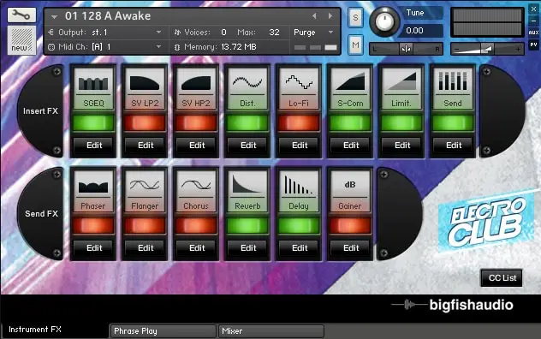The width and height of the screenshot is (541, 339).
Task: Open the Midi Ch dropdown
Action: (105, 47)
